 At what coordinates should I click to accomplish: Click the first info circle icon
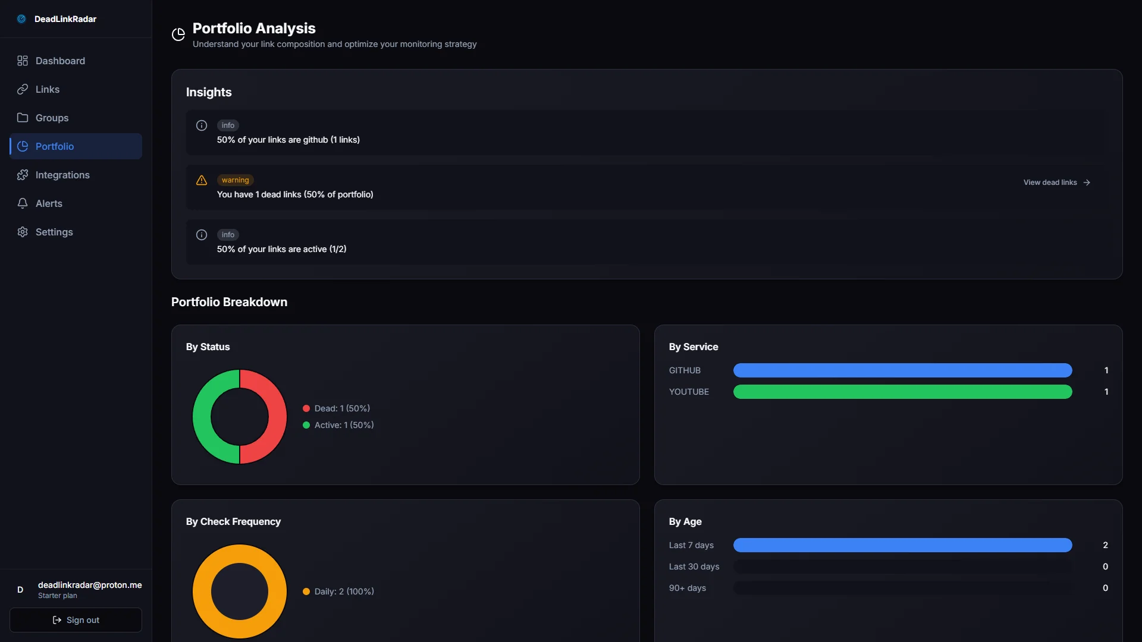[x=202, y=125]
